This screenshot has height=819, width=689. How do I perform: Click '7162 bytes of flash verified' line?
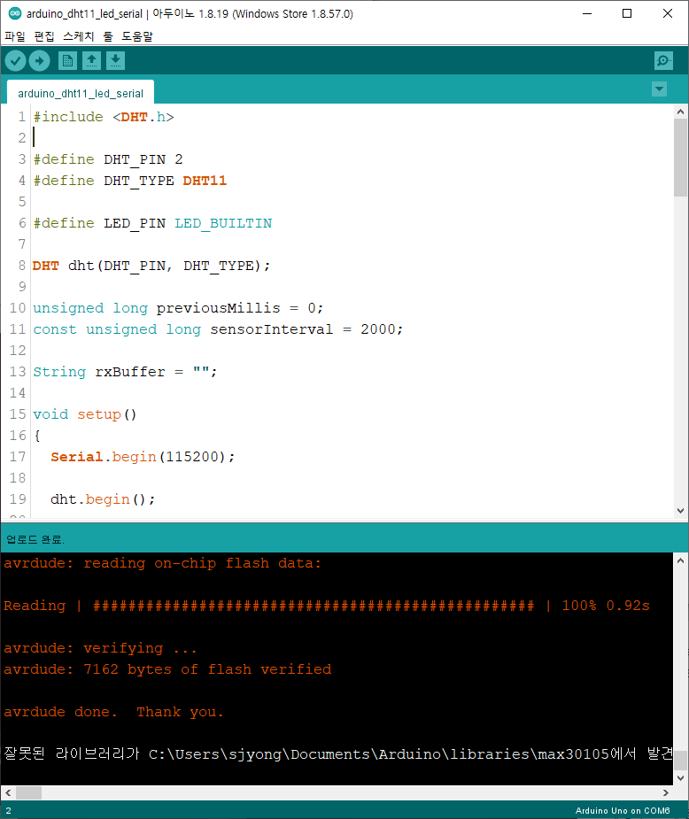pos(207,669)
